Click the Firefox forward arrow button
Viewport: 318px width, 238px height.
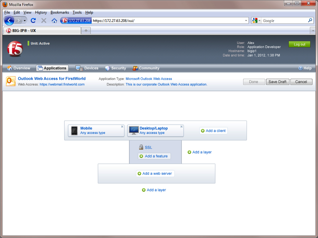pyautogui.click(x=18, y=20)
